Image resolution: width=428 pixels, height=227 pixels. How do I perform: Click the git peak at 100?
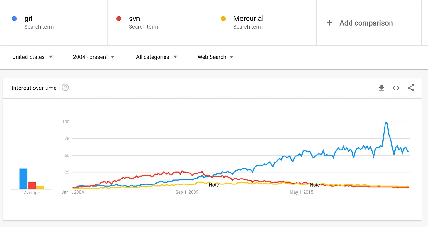pyautogui.click(x=385, y=122)
